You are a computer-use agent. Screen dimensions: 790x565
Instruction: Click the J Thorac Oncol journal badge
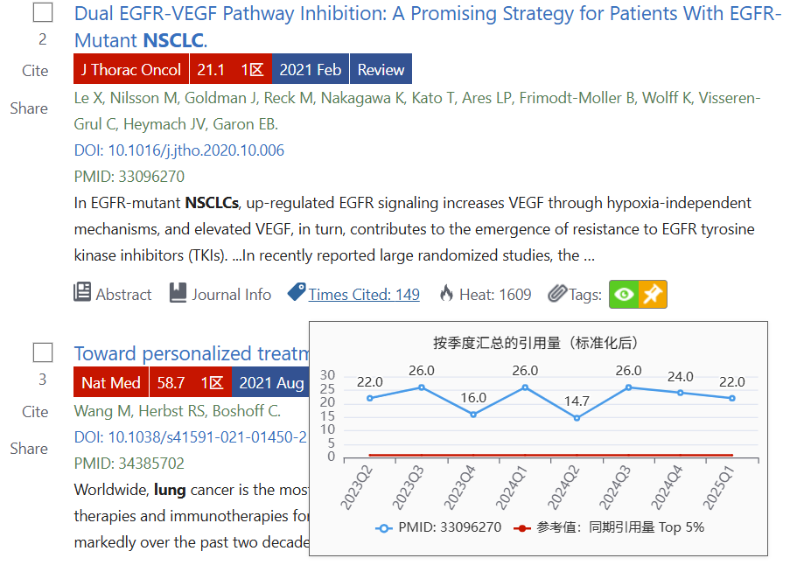point(131,69)
